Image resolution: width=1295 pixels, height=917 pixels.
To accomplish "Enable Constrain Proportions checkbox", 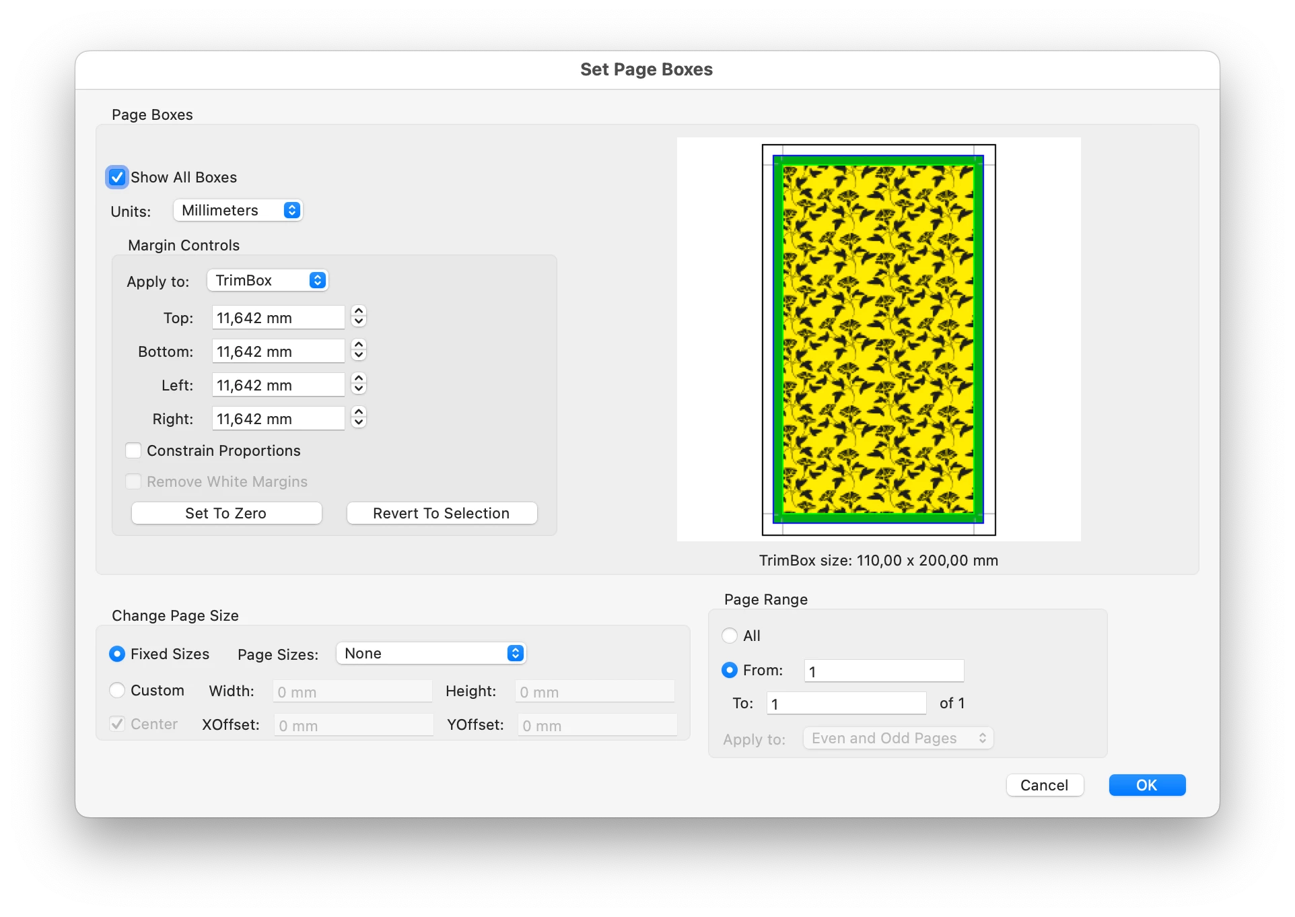I will tap(133, 450).
